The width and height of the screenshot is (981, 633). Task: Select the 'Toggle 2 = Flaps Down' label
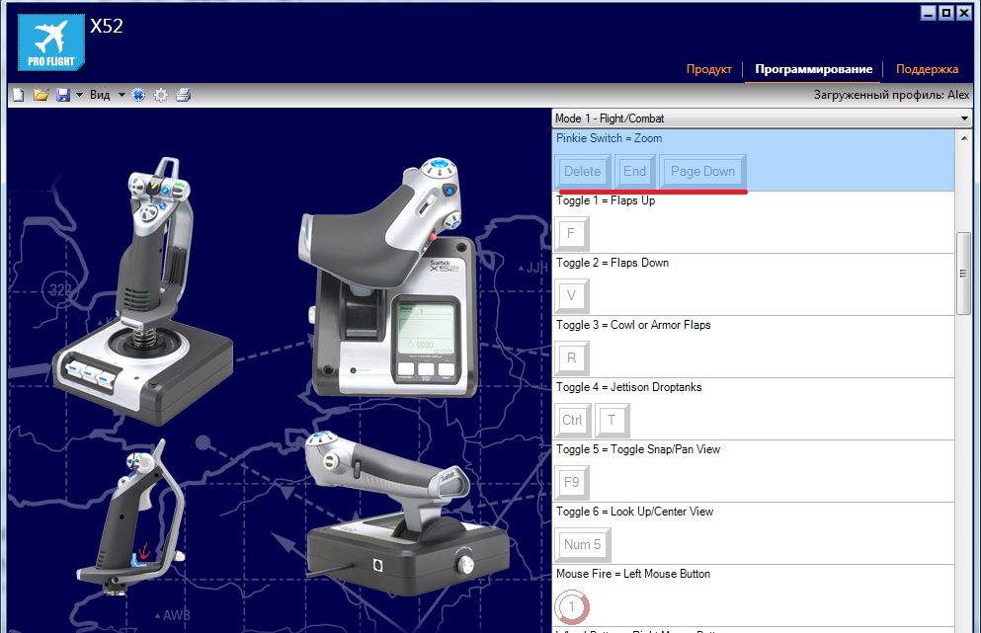point(613,263)
